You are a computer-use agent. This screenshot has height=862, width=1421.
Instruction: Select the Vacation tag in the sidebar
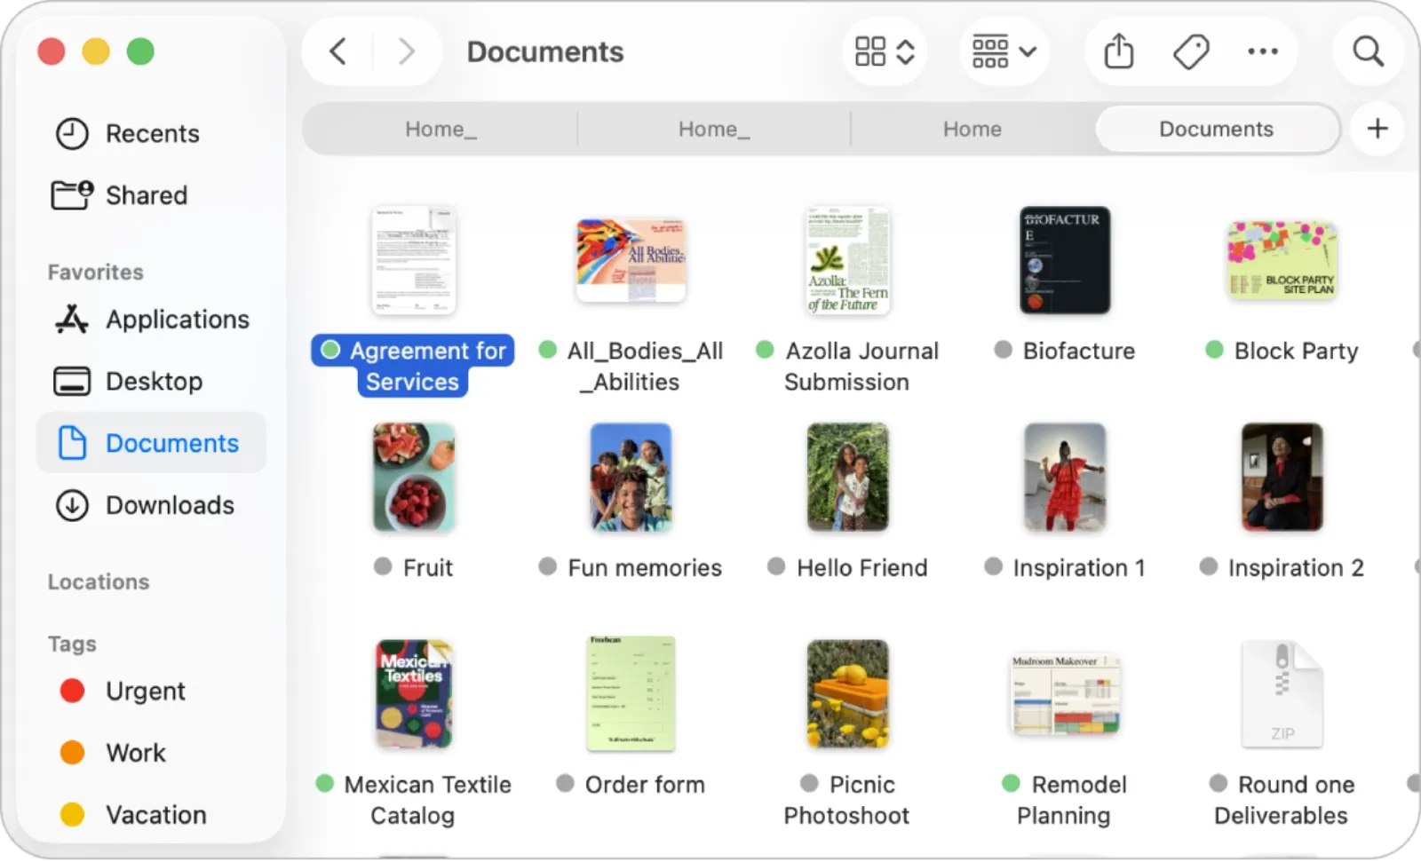click(155, 814)
